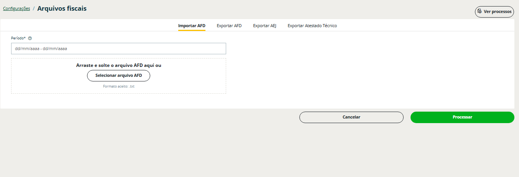Switch to the Importar AFD tab
This screenshot has height=177, width=519.
click(192, 26)
